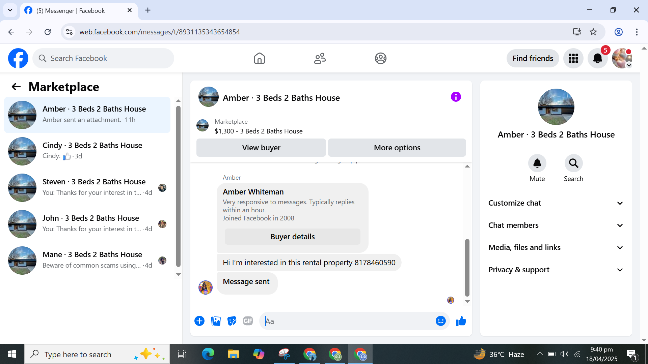
Task: Open the notifications bell
Action: click(597, 58)
